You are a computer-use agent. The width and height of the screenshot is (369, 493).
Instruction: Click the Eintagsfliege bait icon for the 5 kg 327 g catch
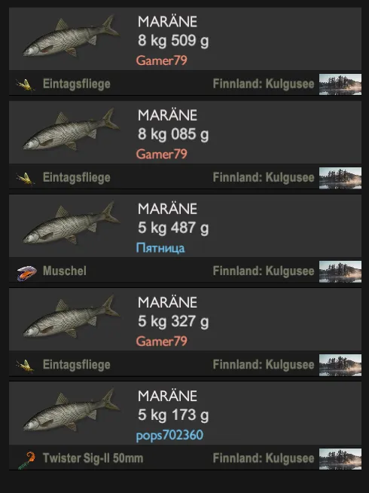[x=25, y=366]
